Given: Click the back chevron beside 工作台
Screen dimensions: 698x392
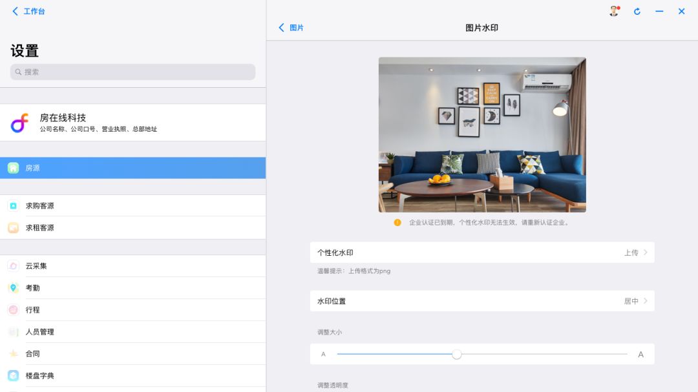Looking at the screenshot, I should tap(15, 11).
